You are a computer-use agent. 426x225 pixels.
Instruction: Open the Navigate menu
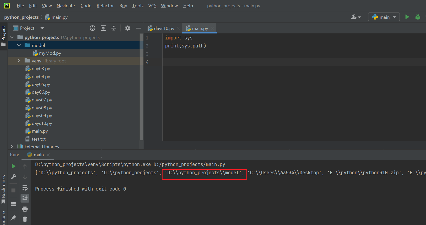66,5
